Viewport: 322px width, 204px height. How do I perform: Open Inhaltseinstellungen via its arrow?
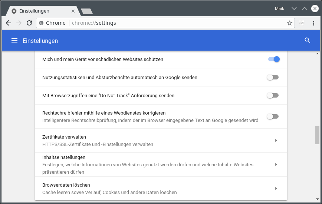pos(276,164)
